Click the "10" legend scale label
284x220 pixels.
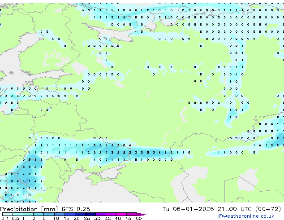(x=56, y=218)
